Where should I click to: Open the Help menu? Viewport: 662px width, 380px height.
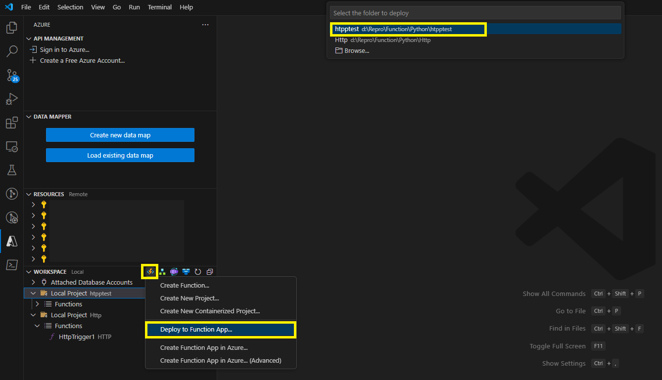[187, 7]
